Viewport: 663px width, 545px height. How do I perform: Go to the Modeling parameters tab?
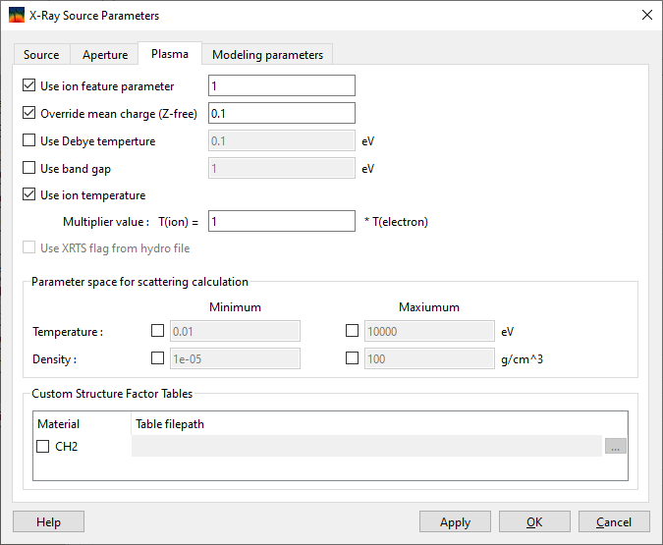267,55
